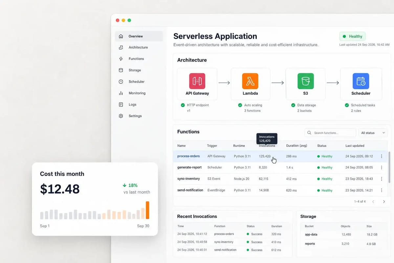The height and width of the screenshot is (263, 394).
Task: Click the Last updated column header
Action: pos(355,146)
